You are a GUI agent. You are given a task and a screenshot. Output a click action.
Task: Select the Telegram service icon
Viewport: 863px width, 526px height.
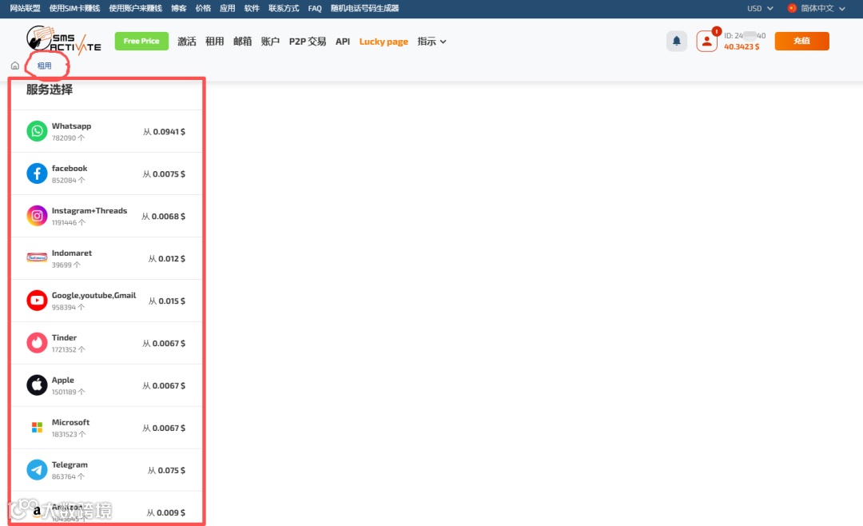coord(37,470)
